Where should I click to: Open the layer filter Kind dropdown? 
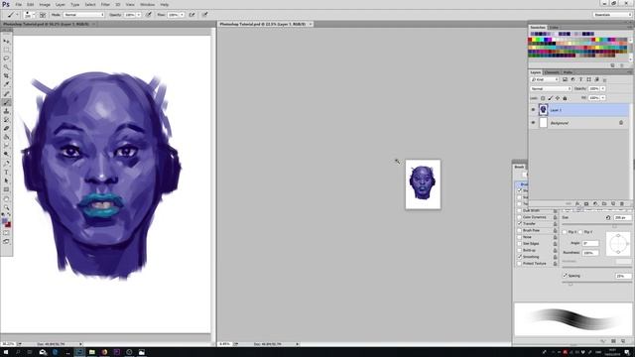[545, 79]
